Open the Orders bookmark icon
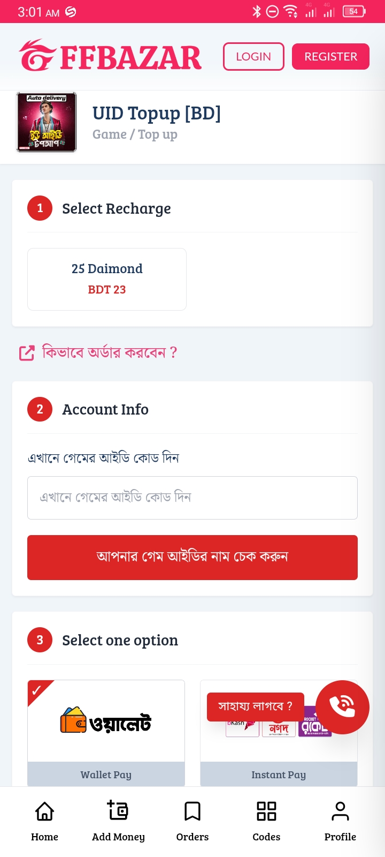Image resolution: width=385 pixels, height=857 pixels. 192,811
